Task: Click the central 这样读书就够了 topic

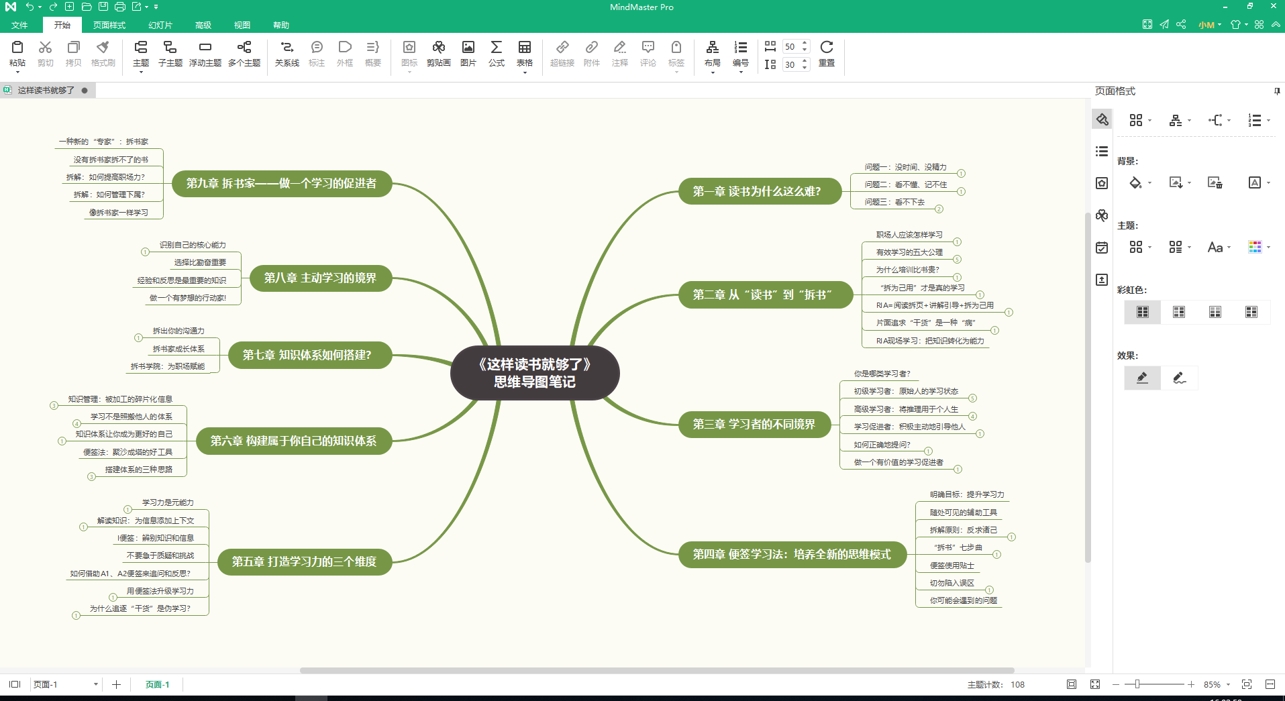Action: point(535,373)
